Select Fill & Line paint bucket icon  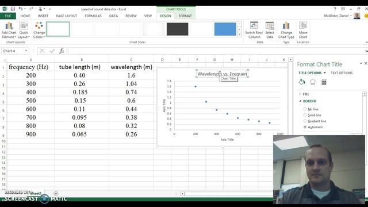[x=302, y=82]
